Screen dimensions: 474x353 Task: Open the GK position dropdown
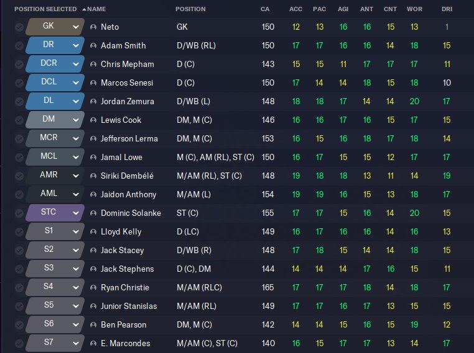[x=55, y=27]
